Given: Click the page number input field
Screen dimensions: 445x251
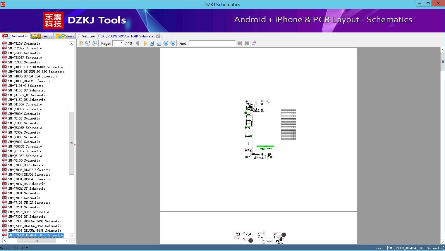Looking at the screenshot, I should point(118,43).
